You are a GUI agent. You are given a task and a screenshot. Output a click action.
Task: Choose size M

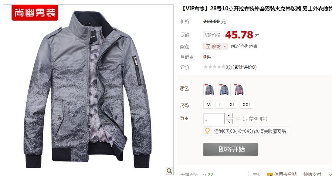click(x=209, y=105)
